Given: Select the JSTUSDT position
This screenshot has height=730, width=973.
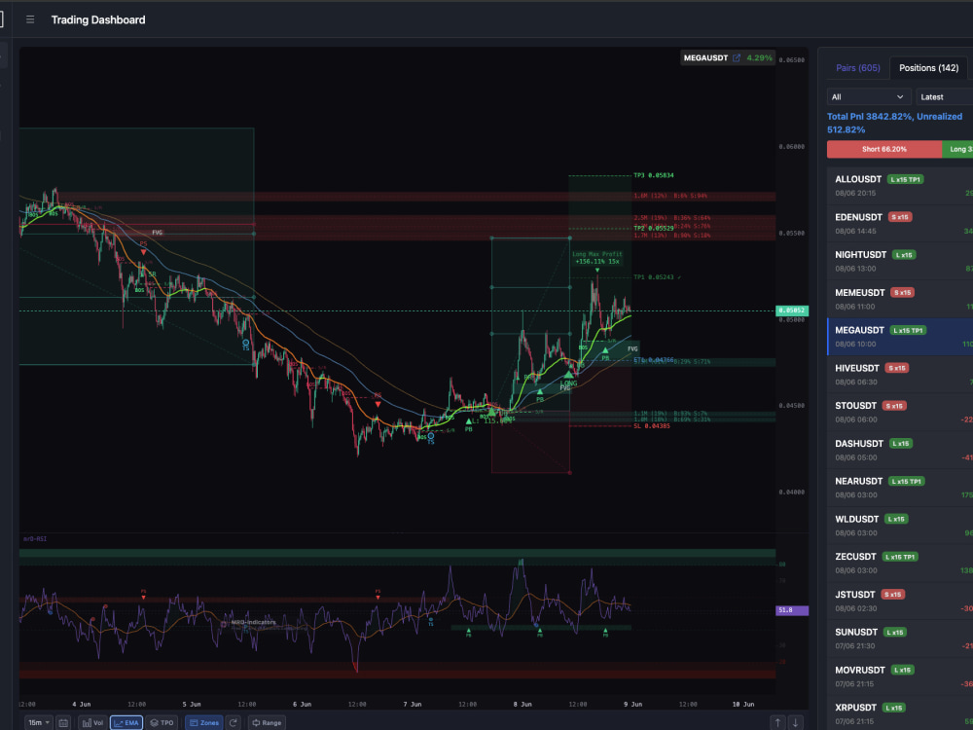Looking at the screenshot, I should [x=900, y=601].
